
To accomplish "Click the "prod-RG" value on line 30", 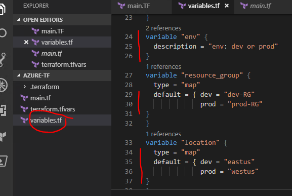I will (x=245, y=104).
